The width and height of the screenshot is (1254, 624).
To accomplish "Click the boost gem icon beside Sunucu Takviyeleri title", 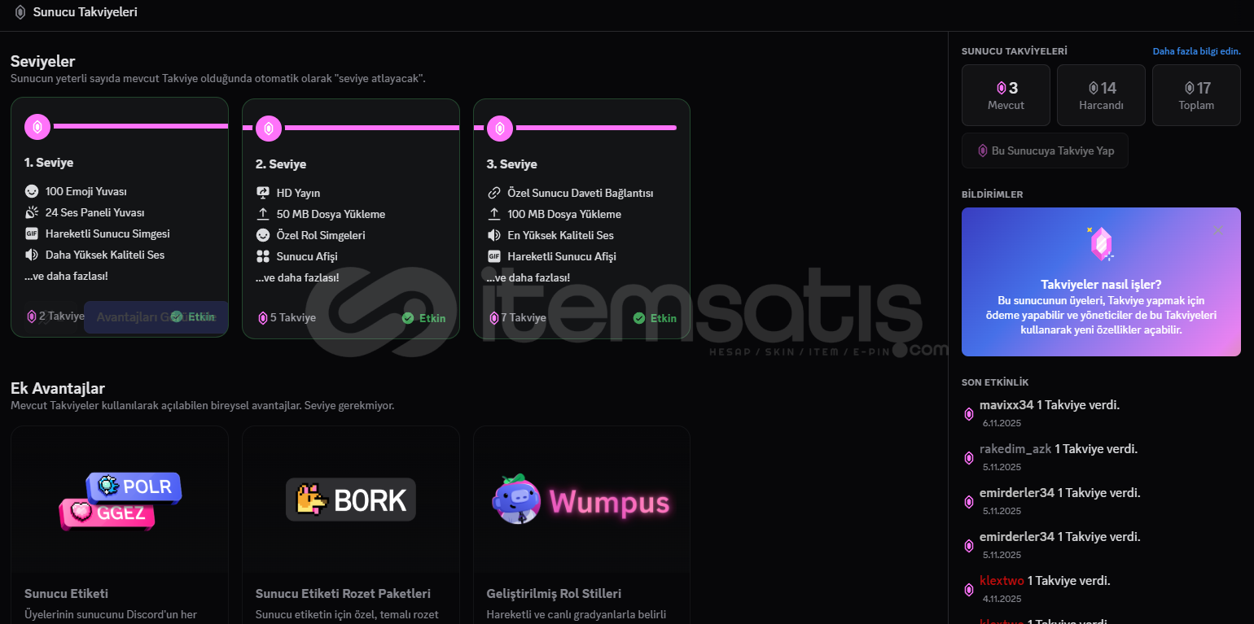I will point(20,12).
